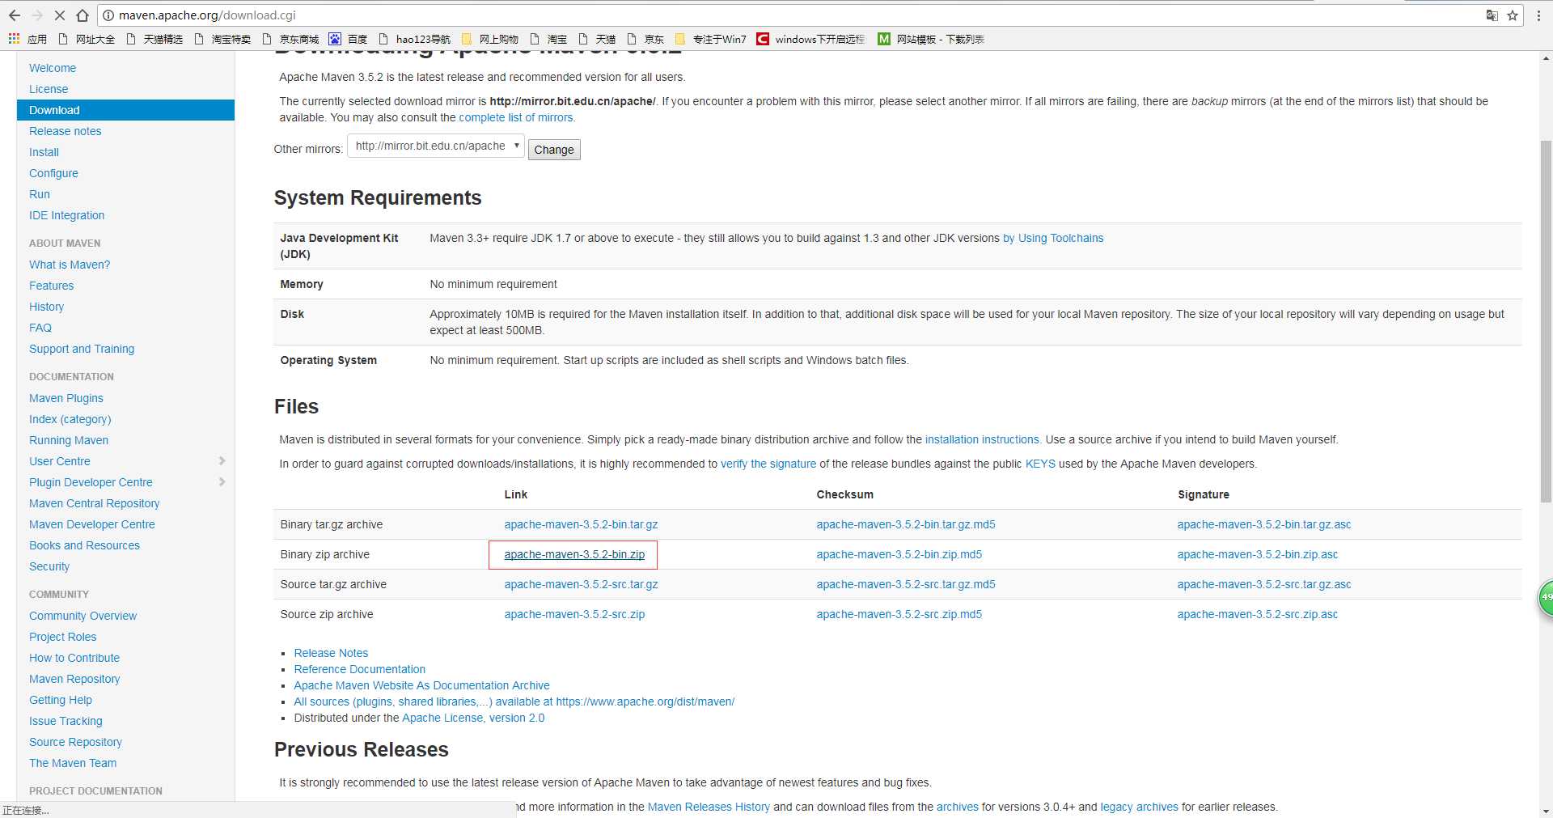The width and height of the screenshot is (1553, 818).
Task: Click the green floating badge at right edge
Action: [x=1545, y=597]
